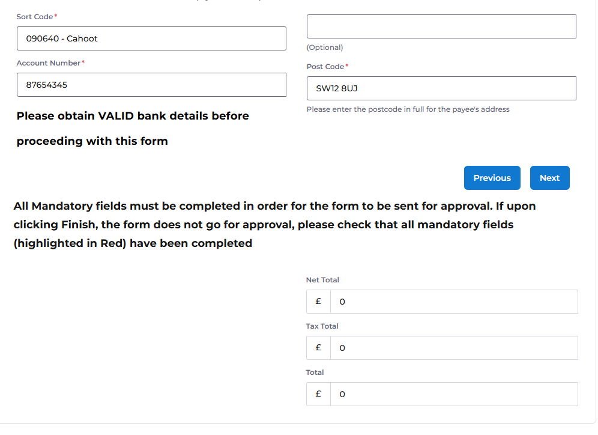Viewport: 598px width, 435px height.
Task: Select the Tax Total amount field
Action: [454, 348]
